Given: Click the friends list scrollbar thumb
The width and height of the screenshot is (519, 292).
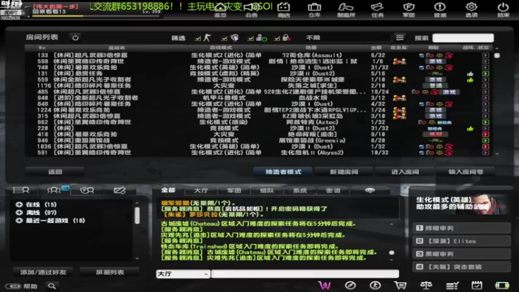Looking at the screenshot, I should point(137,215).
